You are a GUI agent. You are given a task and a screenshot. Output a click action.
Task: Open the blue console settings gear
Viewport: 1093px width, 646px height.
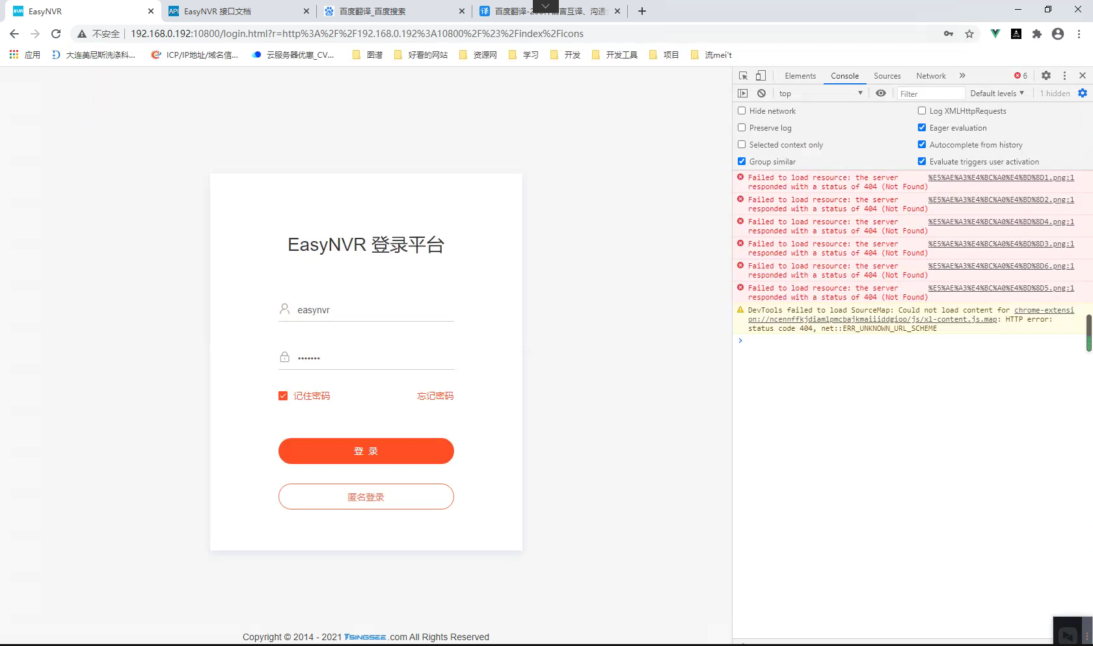point(1083,93)
